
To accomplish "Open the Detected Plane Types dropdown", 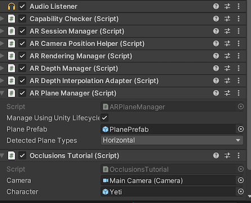I will tap(172, 141).
